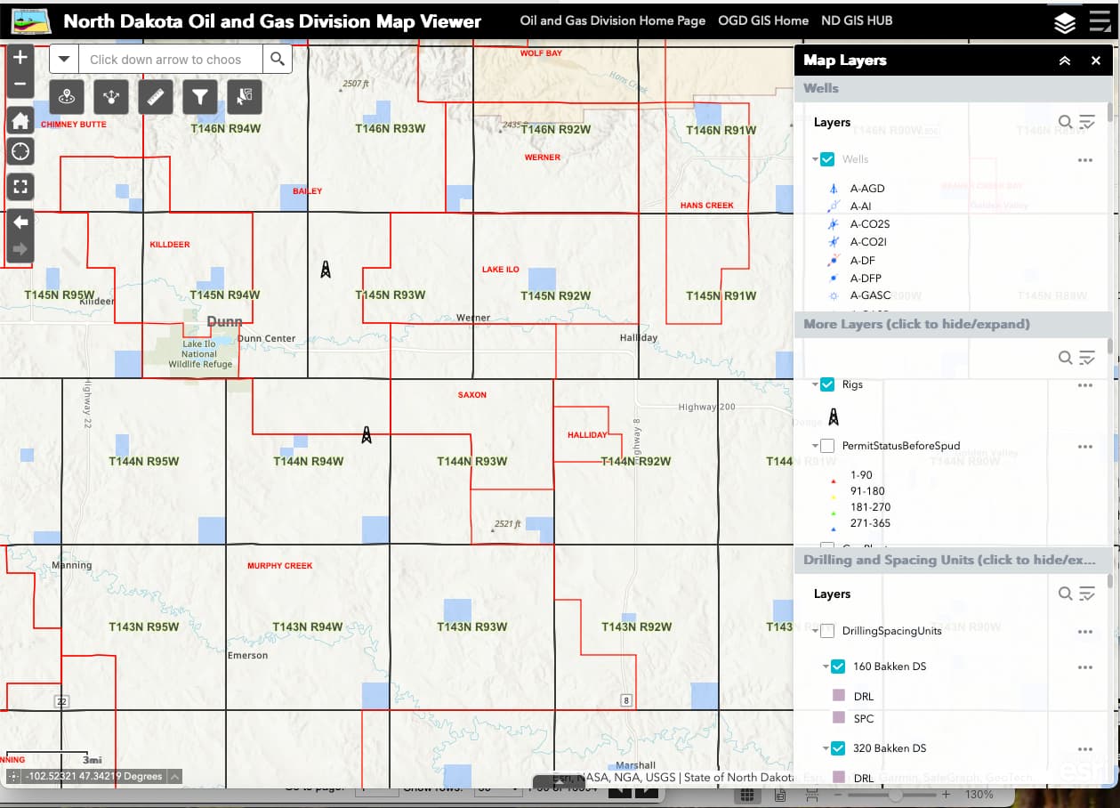The image size is (1120, 808).
Task: Go back to previous map extent
Action: click(20, 222)
